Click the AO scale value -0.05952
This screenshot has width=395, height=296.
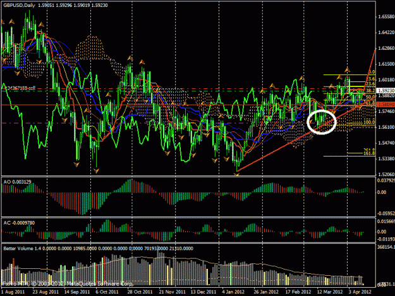click(x=386, y=213)
